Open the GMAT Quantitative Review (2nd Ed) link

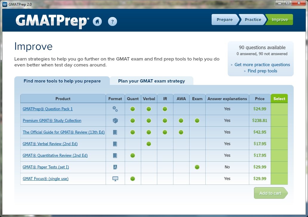[x=55, y=156]
